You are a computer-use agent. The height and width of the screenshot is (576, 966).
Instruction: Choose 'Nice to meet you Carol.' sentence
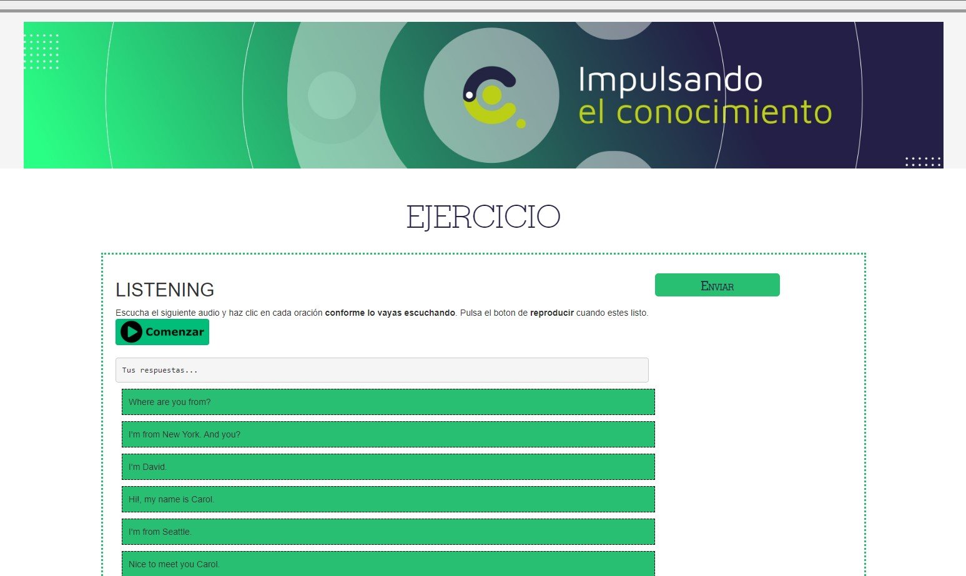tap(388, 564)
